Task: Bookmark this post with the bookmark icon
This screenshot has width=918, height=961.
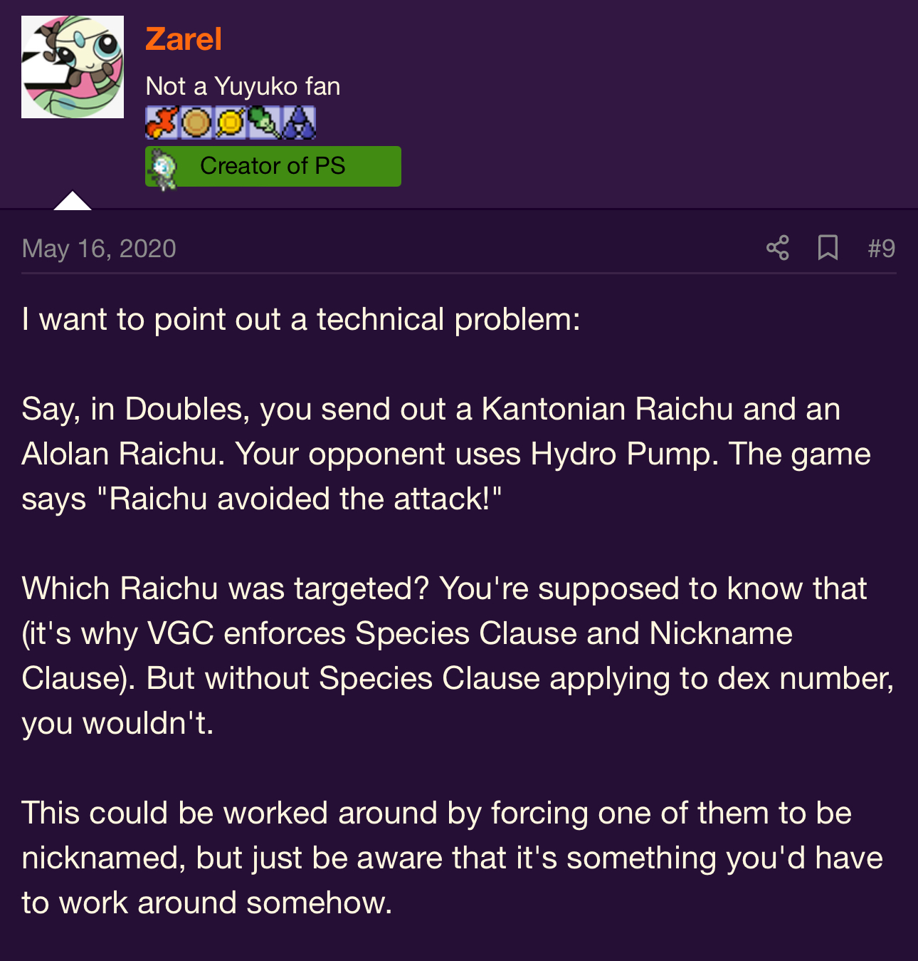Action: click(828, 248)
